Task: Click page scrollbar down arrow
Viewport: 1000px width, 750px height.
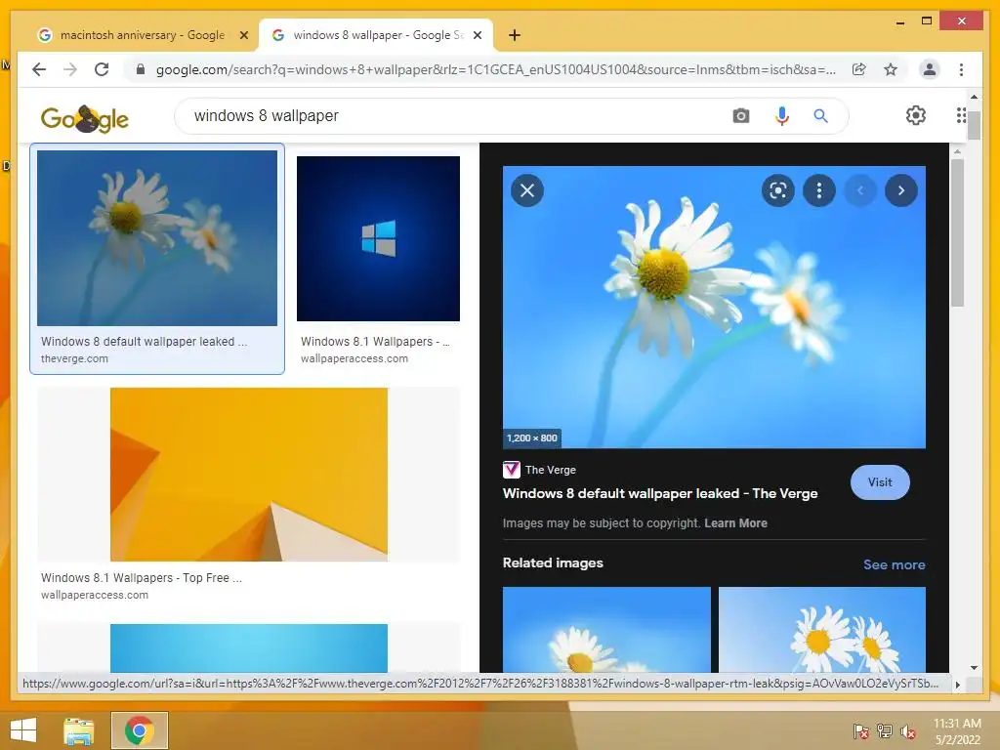Action: [974, 668]
